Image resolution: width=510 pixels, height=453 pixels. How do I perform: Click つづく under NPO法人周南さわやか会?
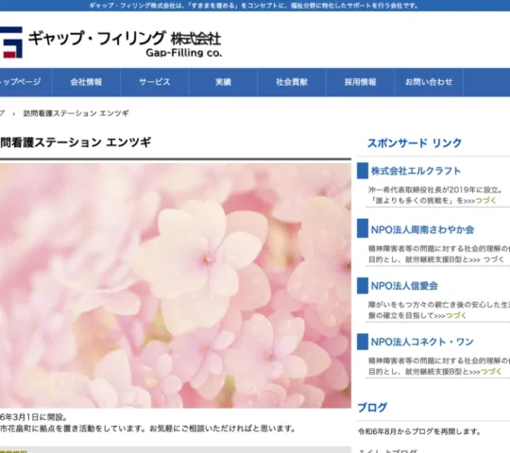pyautogui.click(x=494, y=260)
